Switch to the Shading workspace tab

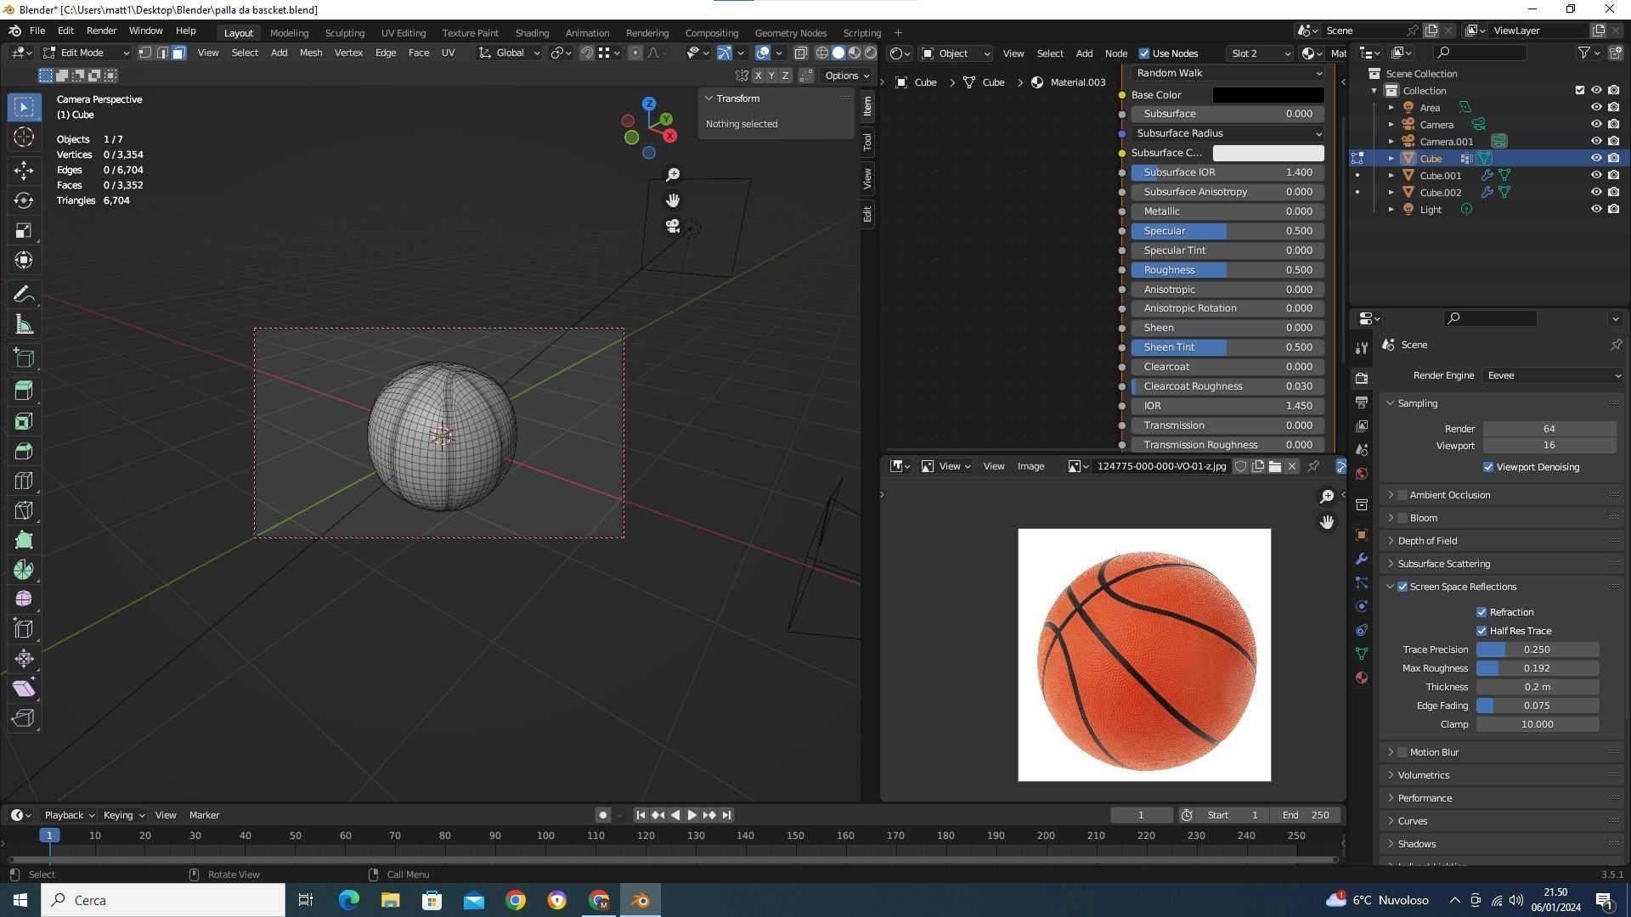point(532,33)
